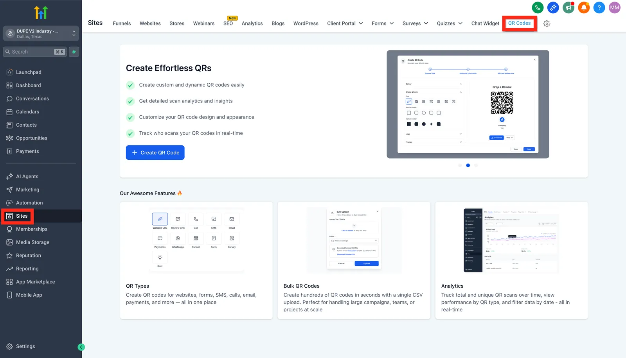The width and height of the screenshot is (626, 358).
Task: Click the settings gear next to QR Codes
Action: point(547,23)
